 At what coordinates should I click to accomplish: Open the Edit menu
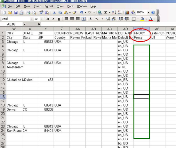(x=18, y=6)
